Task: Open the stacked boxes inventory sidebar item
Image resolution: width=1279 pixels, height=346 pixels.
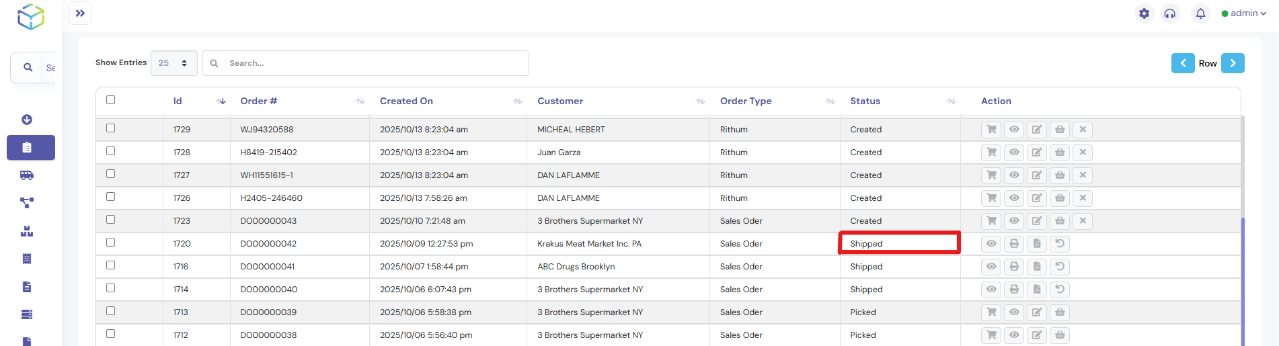Action: (27, 231)
